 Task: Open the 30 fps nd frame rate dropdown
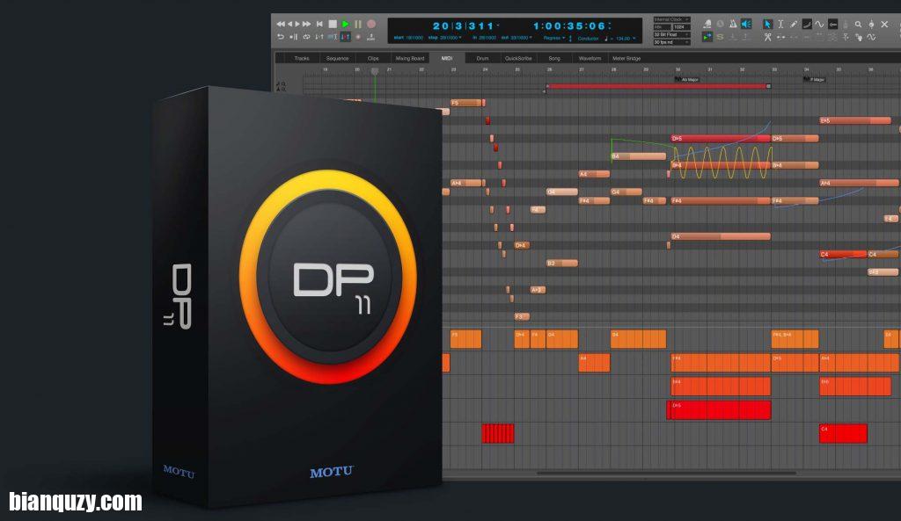pyautogui.click(x=672, y=42)
